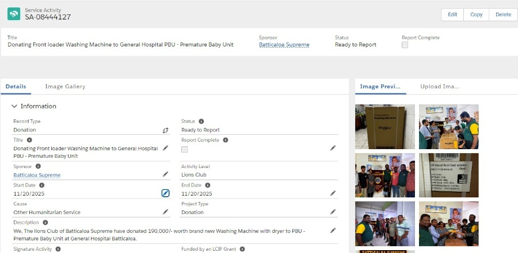This screenshot has height=253, width=518.
Task: Edit End Date using pencil icon
Action: point(333,193)
